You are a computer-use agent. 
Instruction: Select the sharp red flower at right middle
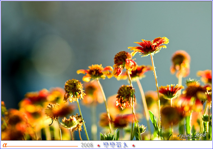tap(170, 91)
